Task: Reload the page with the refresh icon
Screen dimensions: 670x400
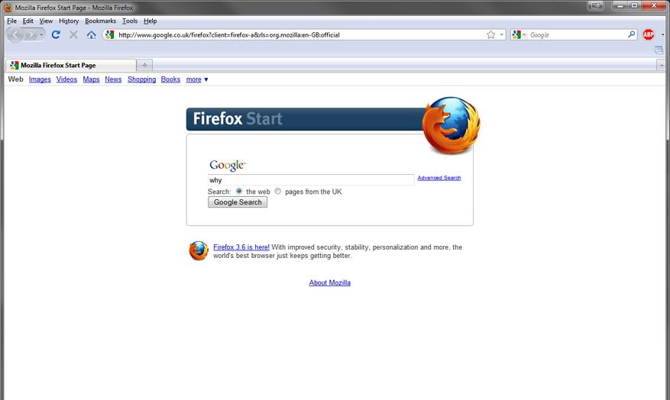Action: coord(56,34)
